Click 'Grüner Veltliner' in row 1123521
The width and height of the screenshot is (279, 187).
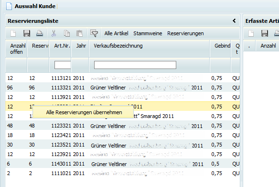point(108,146)
